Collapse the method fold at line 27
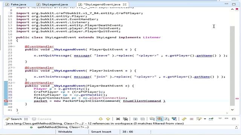 14,67
